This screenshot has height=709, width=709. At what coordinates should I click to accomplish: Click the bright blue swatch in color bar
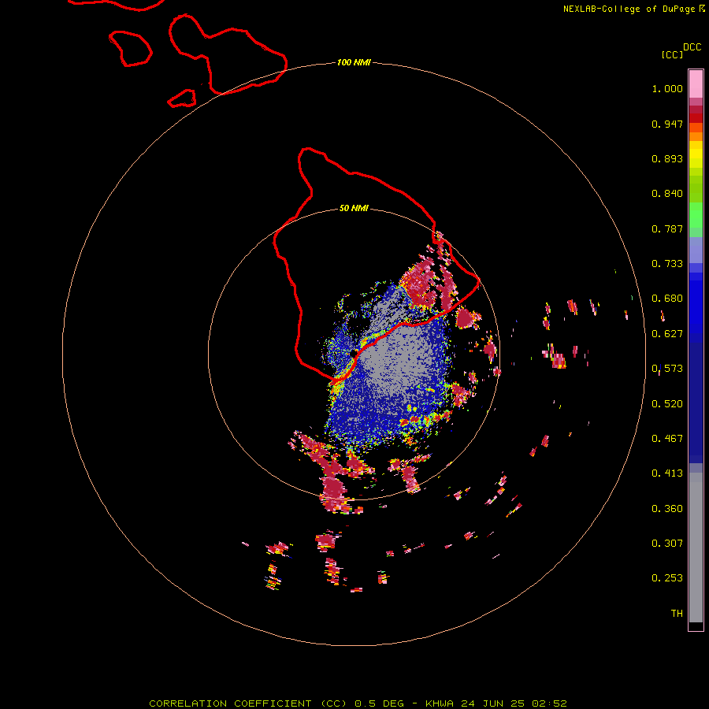pos(696,303)
